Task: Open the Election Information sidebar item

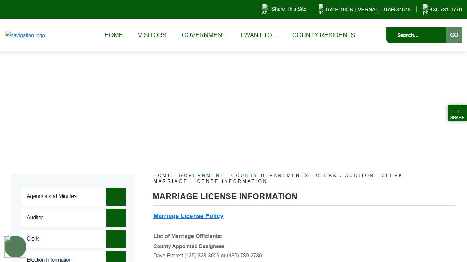Action: click(x=49, y=259)
